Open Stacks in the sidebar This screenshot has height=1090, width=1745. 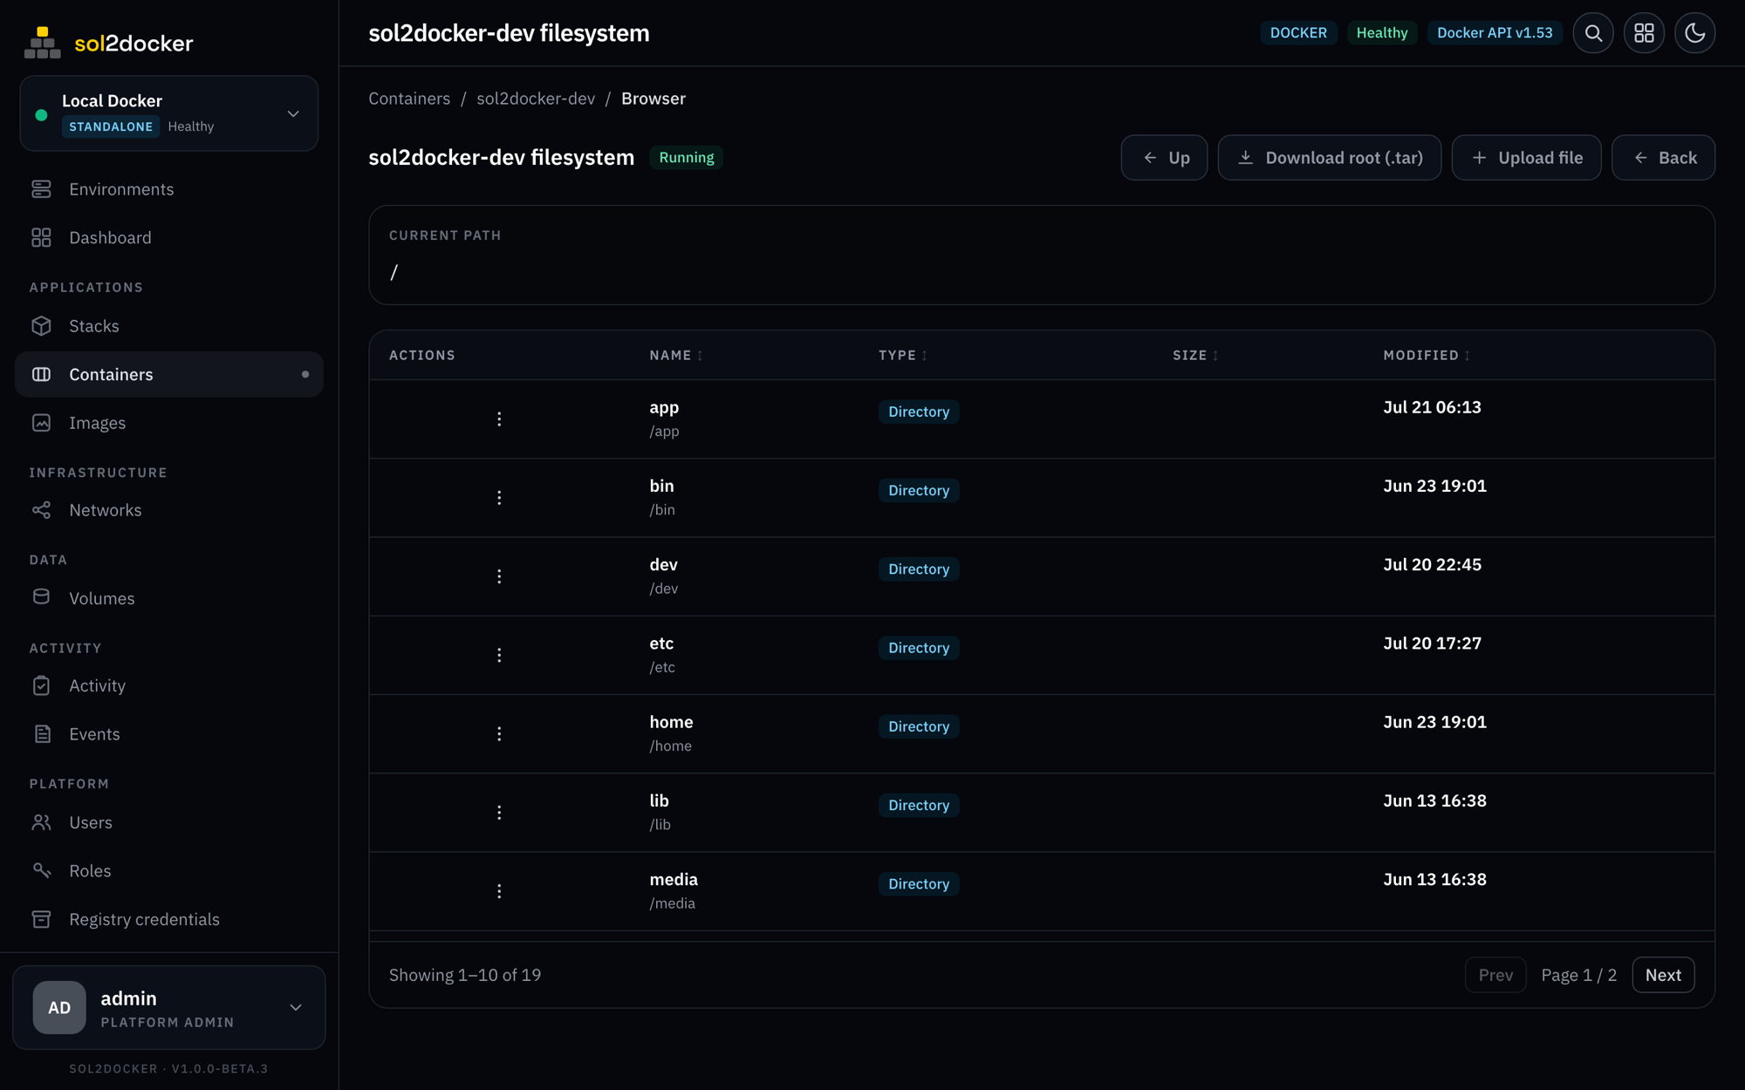coord(169,326)
